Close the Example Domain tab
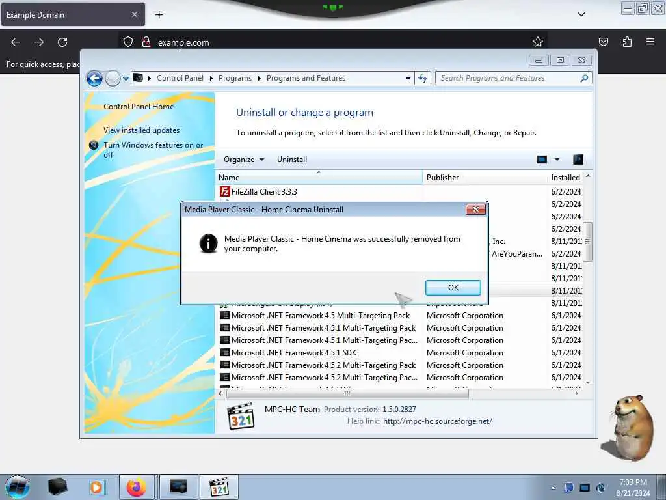 tap(134, 14)
